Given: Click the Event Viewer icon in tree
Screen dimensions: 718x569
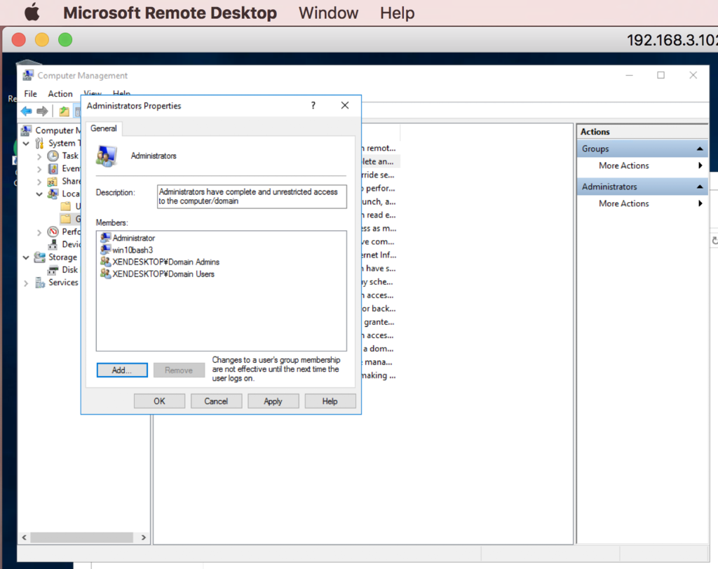Looking at the screenshot, I should [53, 168].
